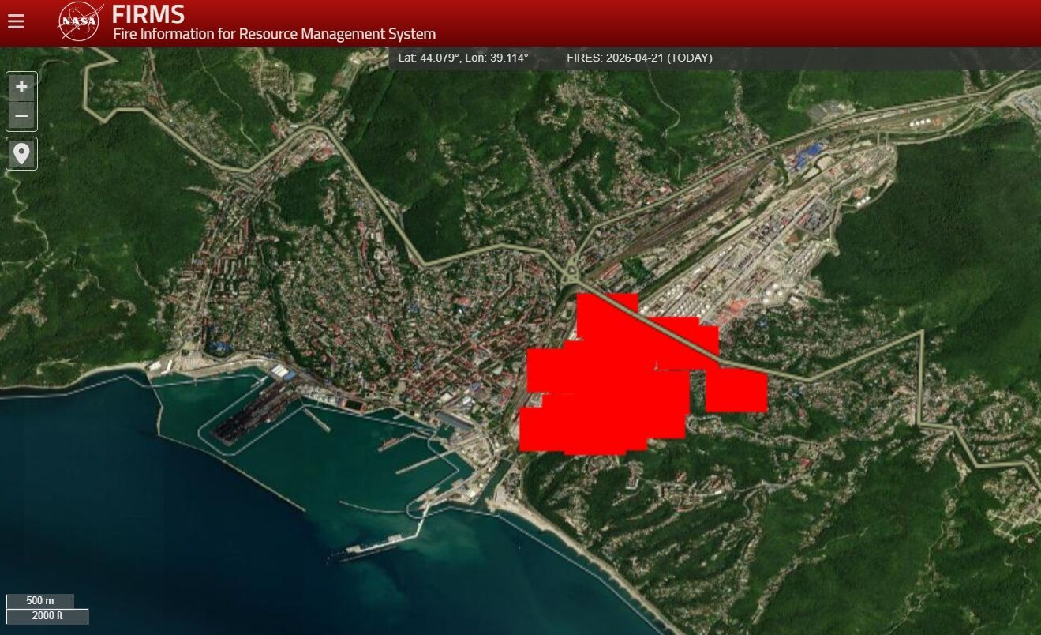Click the 500 m scale bar
This screenshot has height=635, width=1041.
[39, 601]
